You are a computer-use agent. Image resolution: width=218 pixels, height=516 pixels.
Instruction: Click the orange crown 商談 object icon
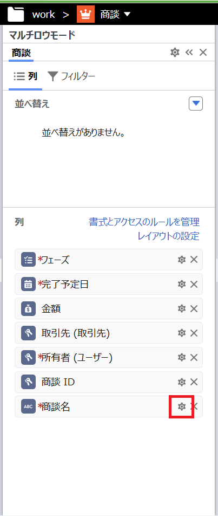tap(85, 14)
